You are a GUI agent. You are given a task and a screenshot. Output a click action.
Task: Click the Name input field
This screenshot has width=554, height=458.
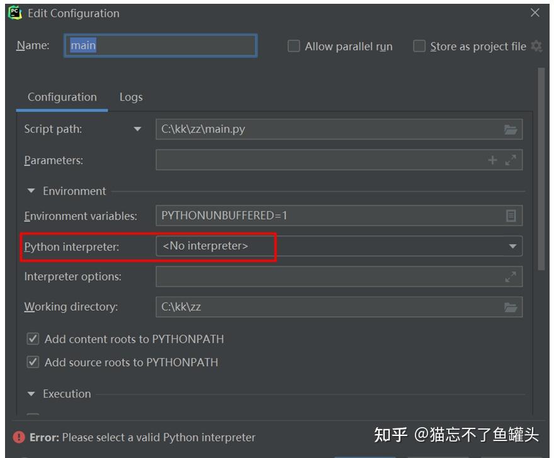click(161, 45)
